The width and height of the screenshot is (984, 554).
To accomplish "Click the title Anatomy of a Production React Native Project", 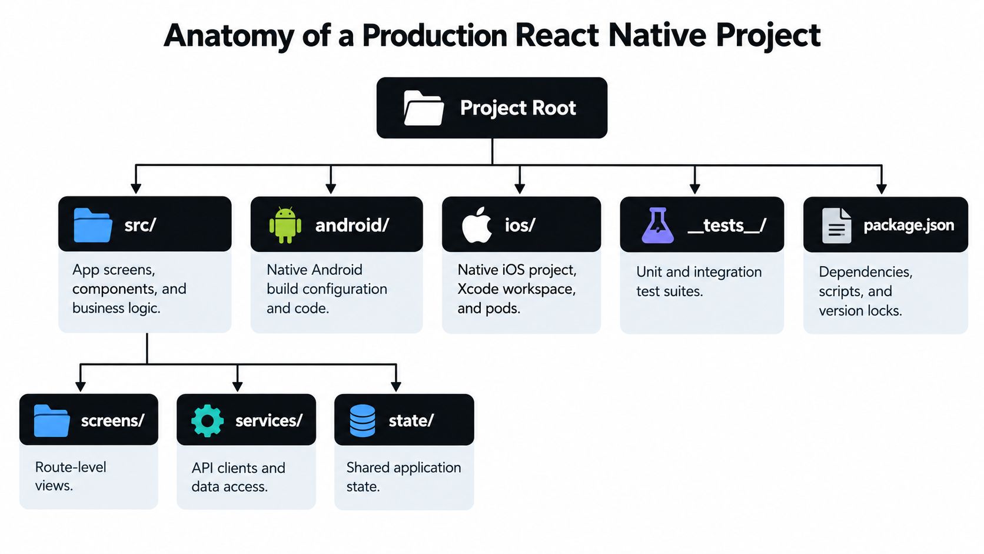I will click(x=492, y=36).
